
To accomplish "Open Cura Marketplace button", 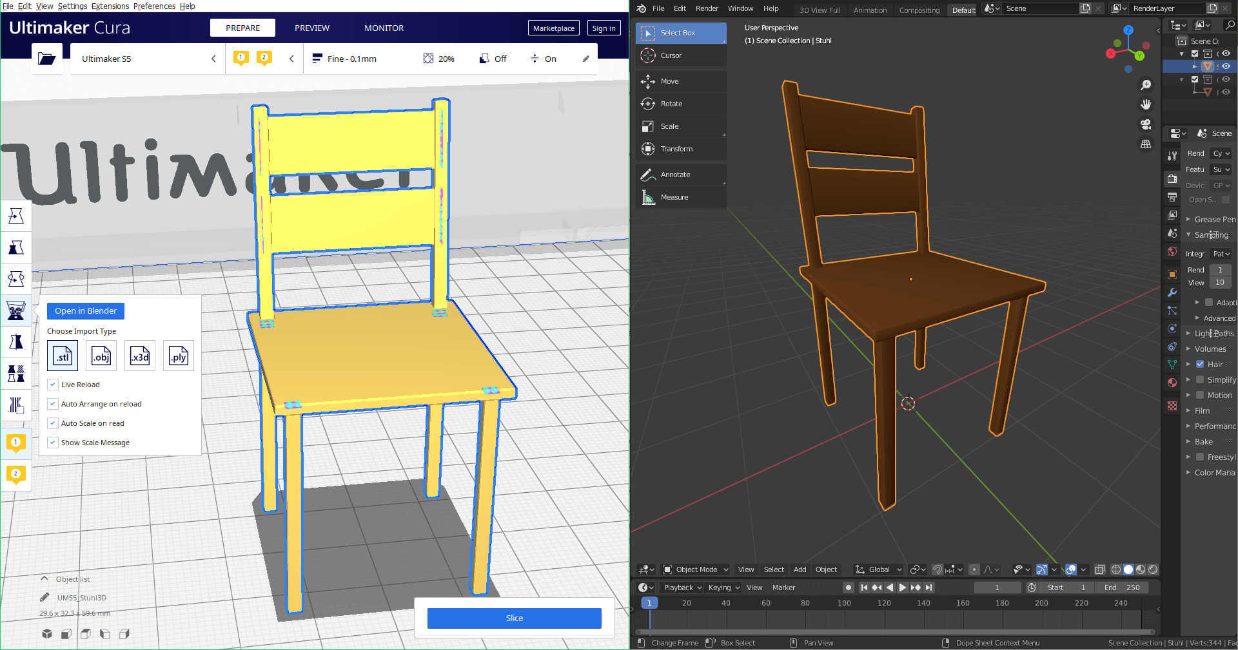I will (x=553, y=28).
